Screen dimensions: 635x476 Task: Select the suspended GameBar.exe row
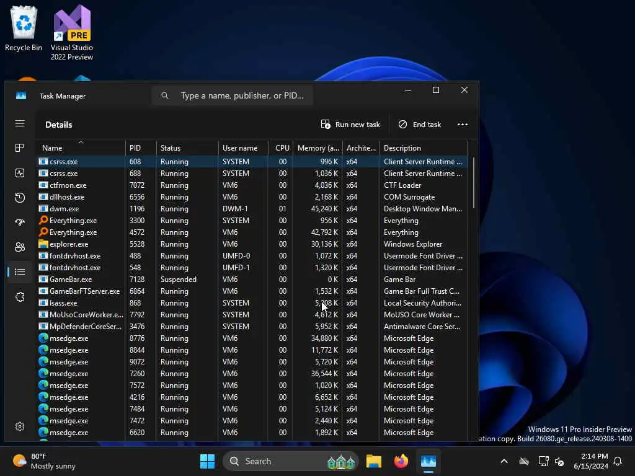[x=252, y=280]
